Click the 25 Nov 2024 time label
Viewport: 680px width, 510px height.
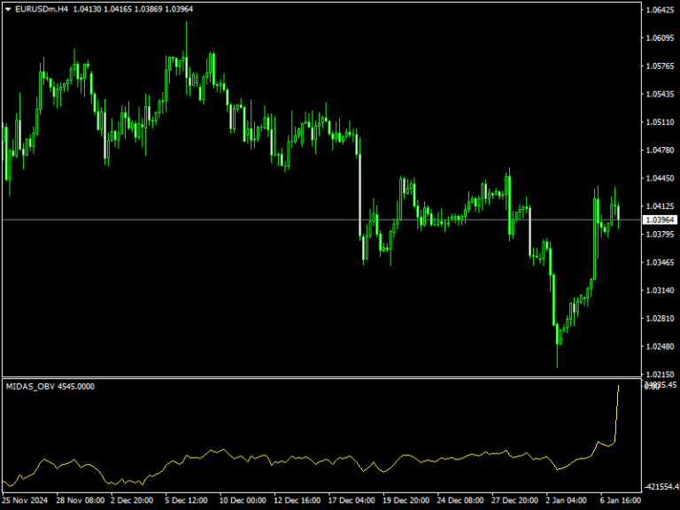[25, 500]
